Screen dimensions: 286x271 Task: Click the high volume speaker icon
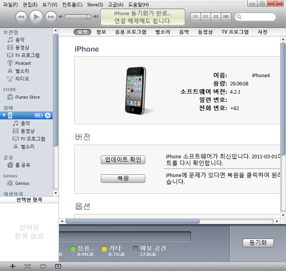pos(96,17)
